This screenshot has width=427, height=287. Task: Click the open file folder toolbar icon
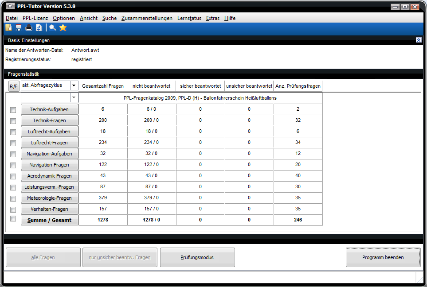coord(9,27)
